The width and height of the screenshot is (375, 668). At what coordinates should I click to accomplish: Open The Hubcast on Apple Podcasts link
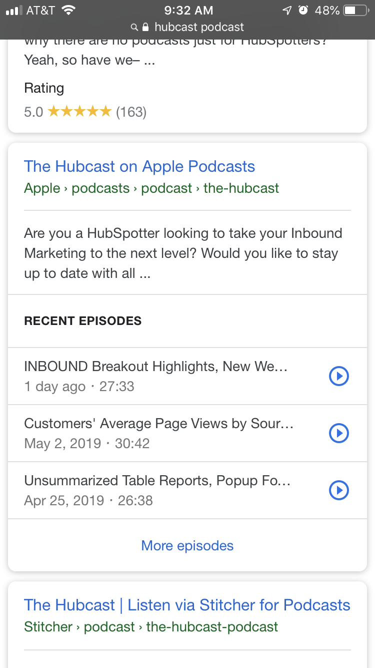139,166
